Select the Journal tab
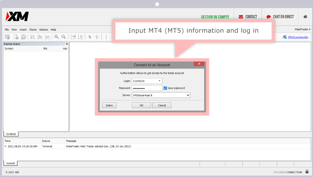The image size is (314, 178). pos(10,163)
